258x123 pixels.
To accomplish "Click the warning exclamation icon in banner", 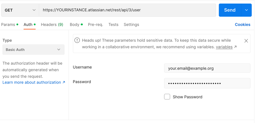I will [x=77, y=40].
